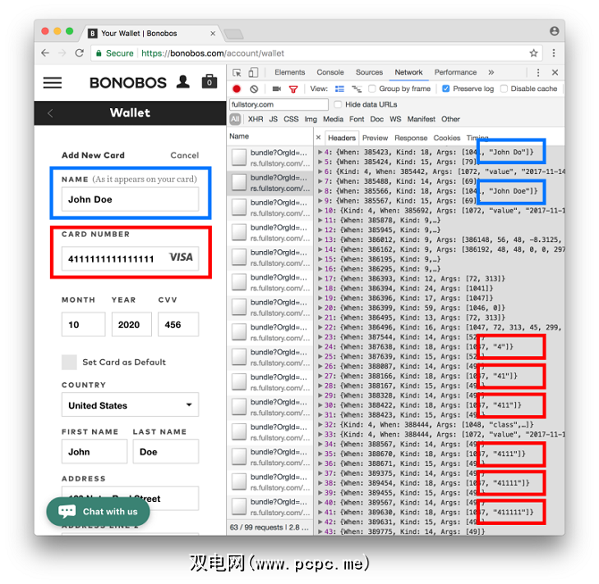The width and height of the screenshot is (599, 584).
Task: Select the Response tab of the request
Action: [410, 138]
